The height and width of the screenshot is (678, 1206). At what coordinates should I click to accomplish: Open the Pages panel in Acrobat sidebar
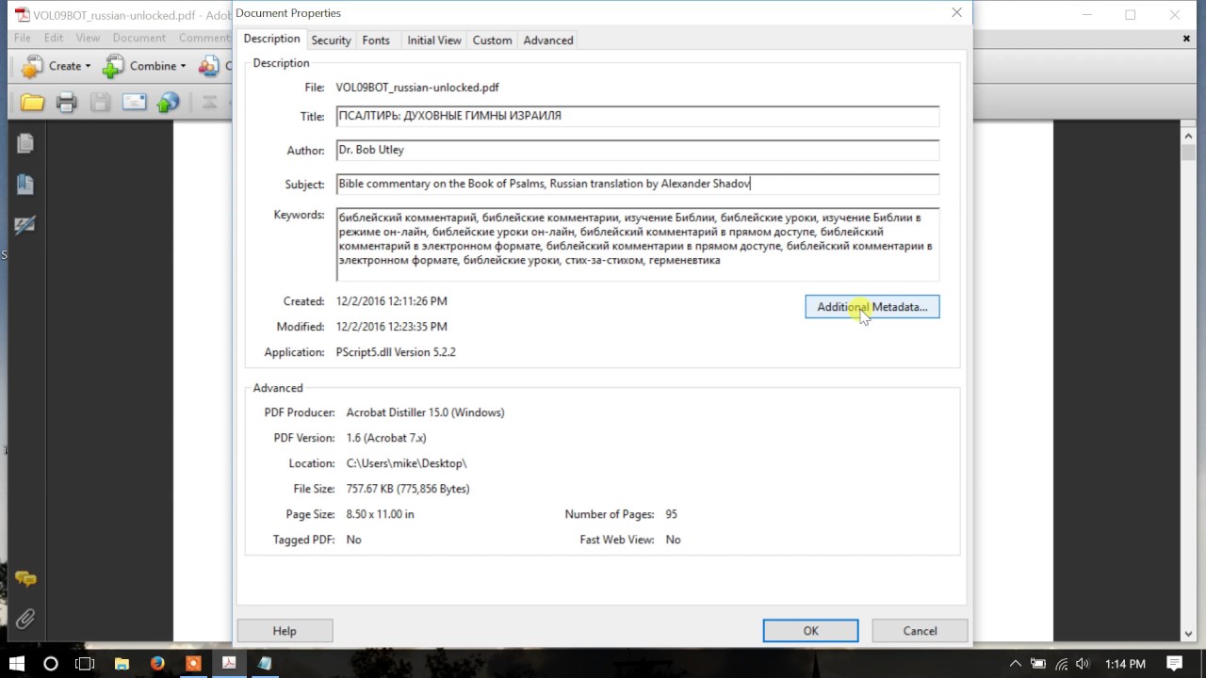coord(24,143)
